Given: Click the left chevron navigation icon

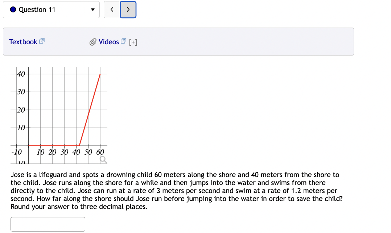Looking at the screenshot, I should [112, 9].
